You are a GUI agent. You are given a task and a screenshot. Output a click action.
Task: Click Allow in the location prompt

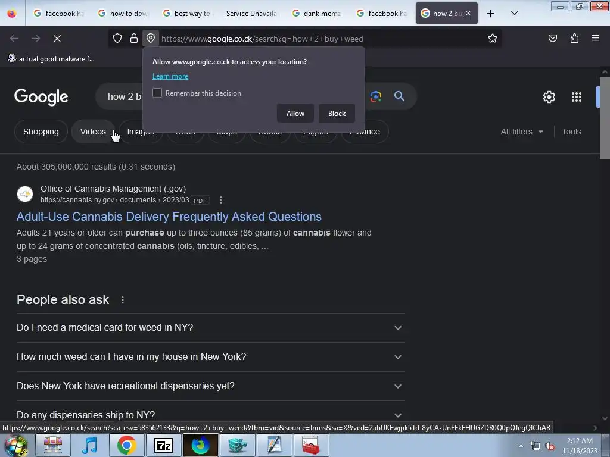point(295,114)
